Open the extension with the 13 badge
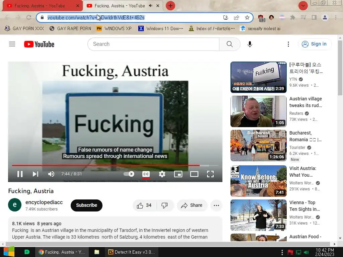Image resolution: width=343 pixels, height=257 pixels. click(x=261, y=18)
